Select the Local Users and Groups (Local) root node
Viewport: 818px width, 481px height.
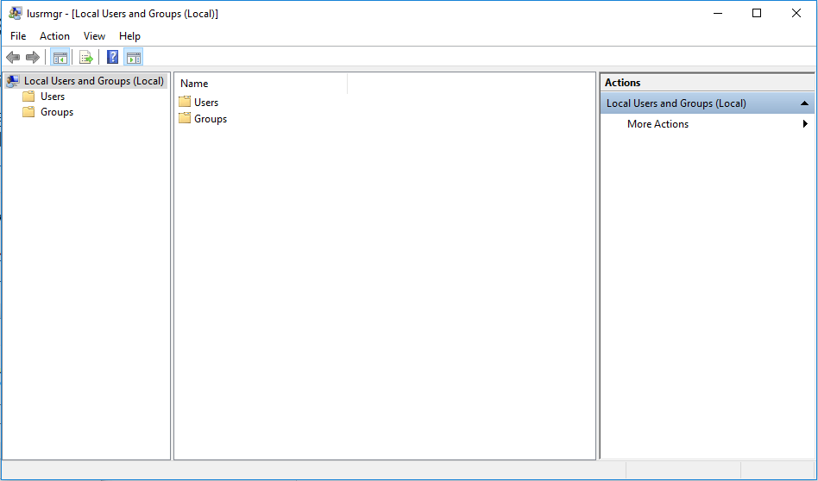click(93, 81)
